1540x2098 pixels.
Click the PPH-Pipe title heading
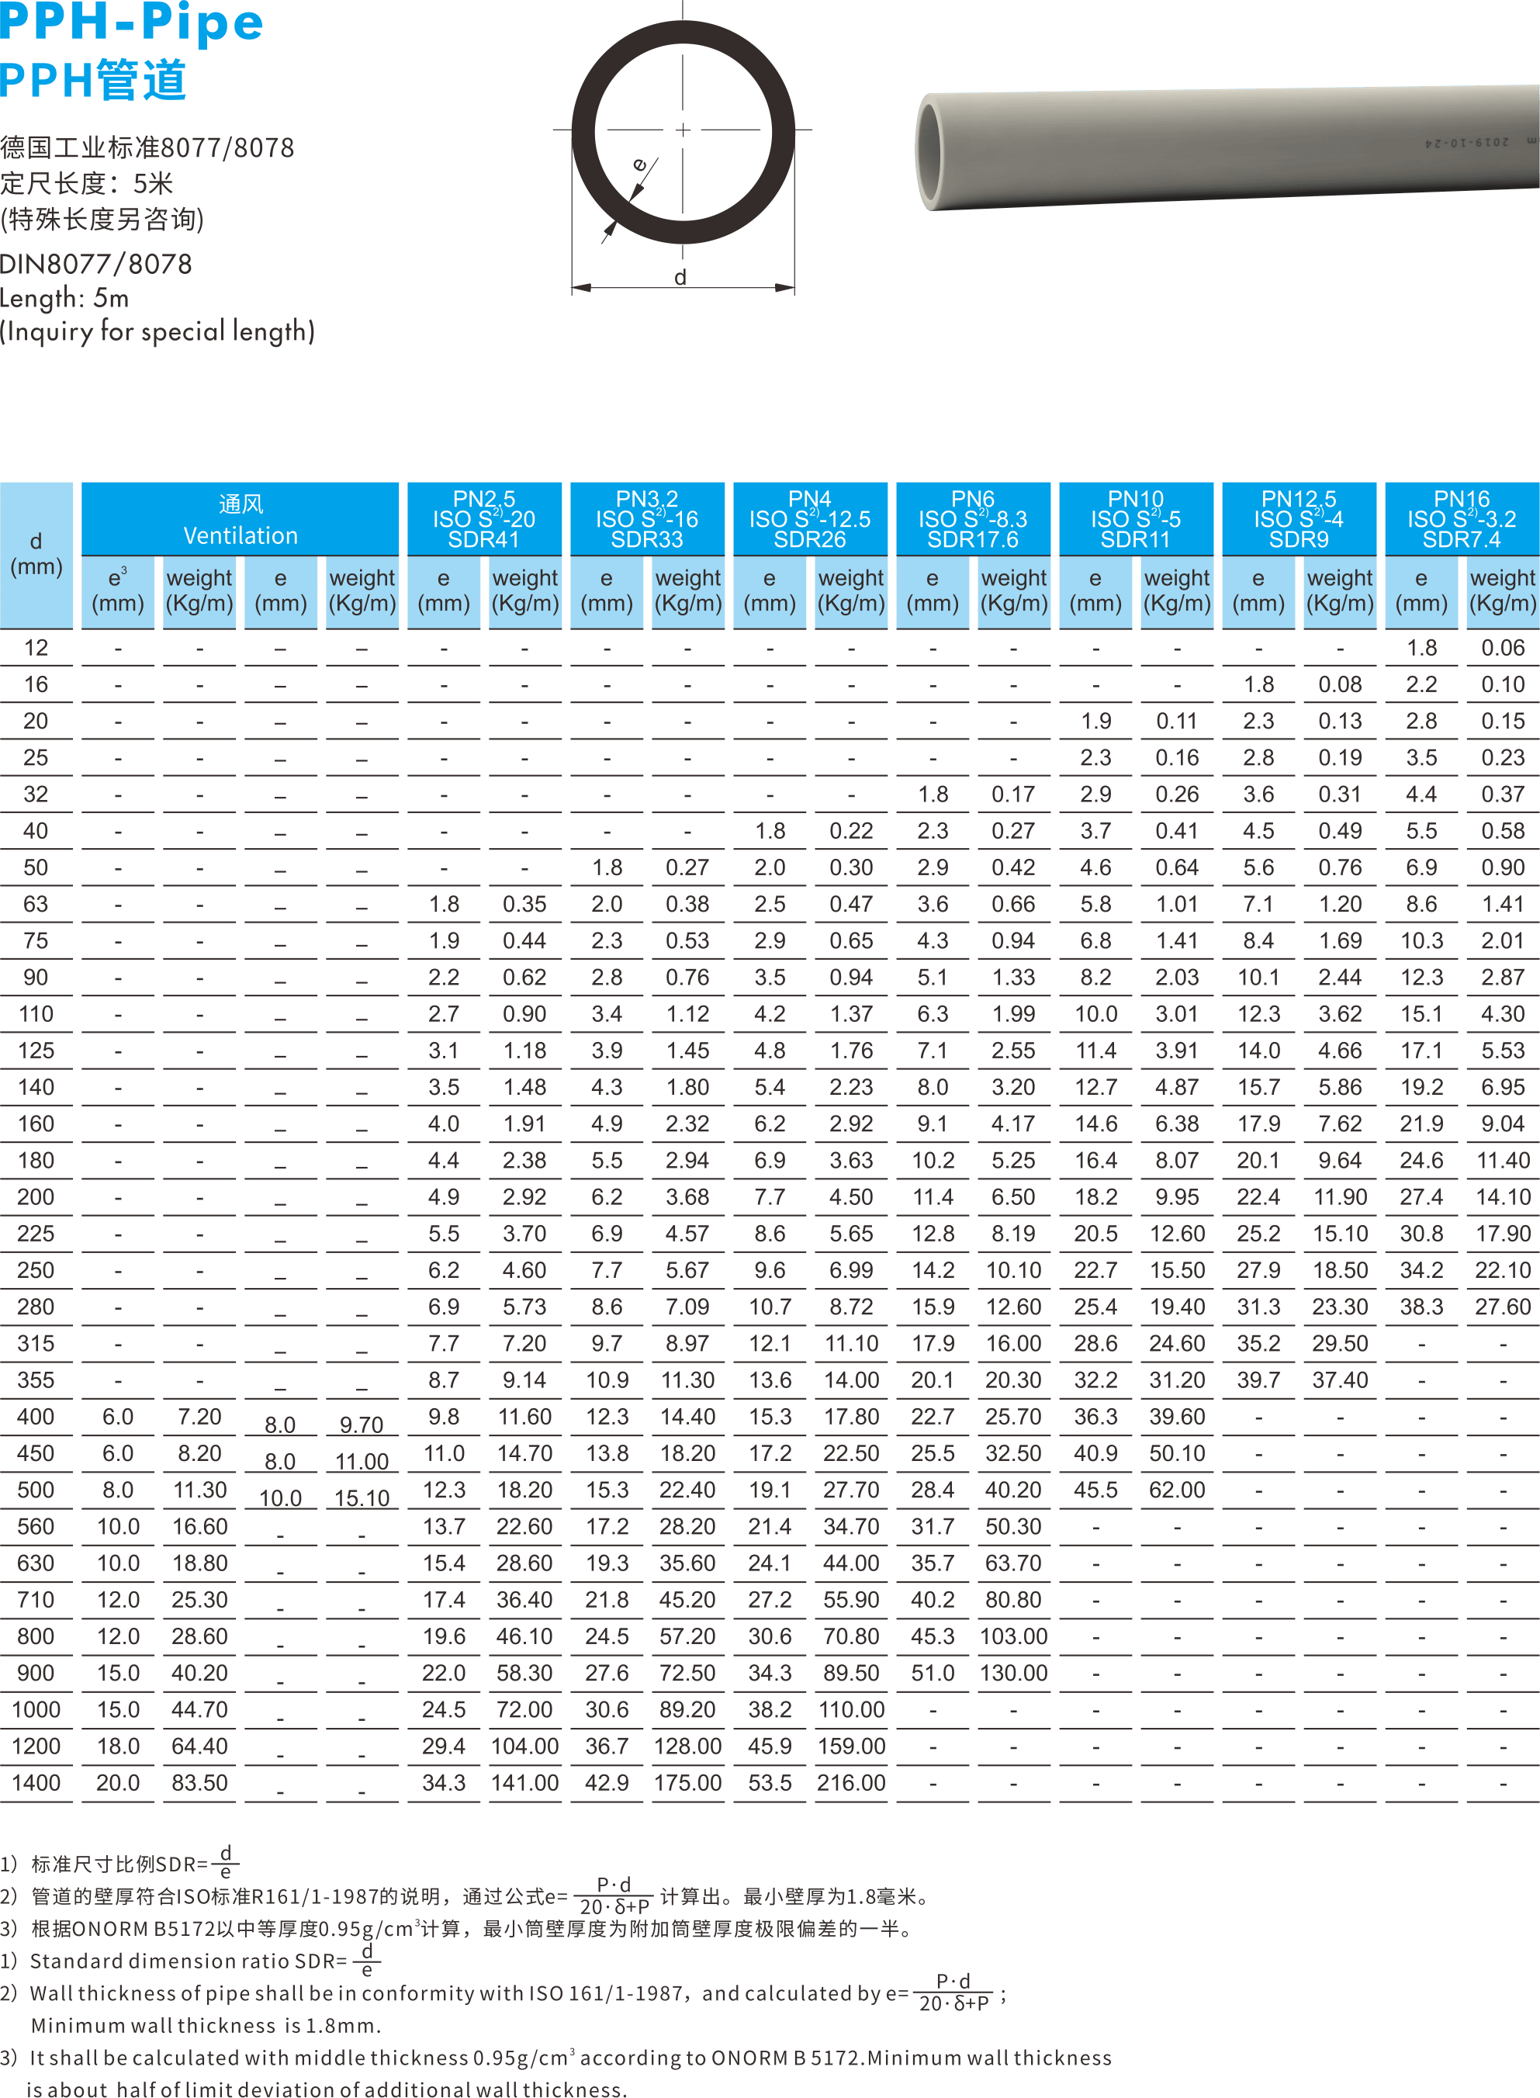click(x=131, y=23)
